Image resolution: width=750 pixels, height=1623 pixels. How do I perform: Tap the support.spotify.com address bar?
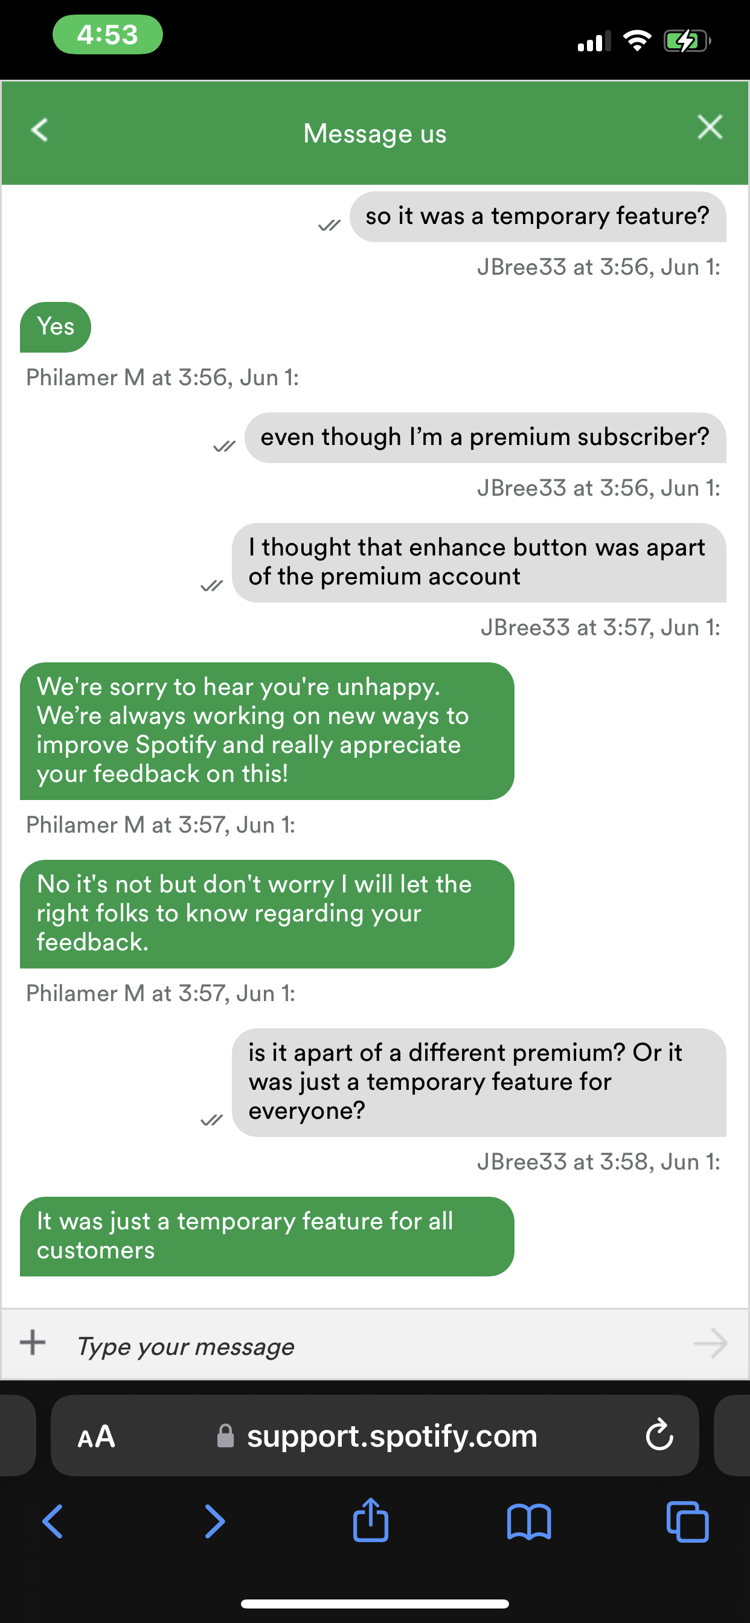pyautogui.click(x=391, y=1436)
